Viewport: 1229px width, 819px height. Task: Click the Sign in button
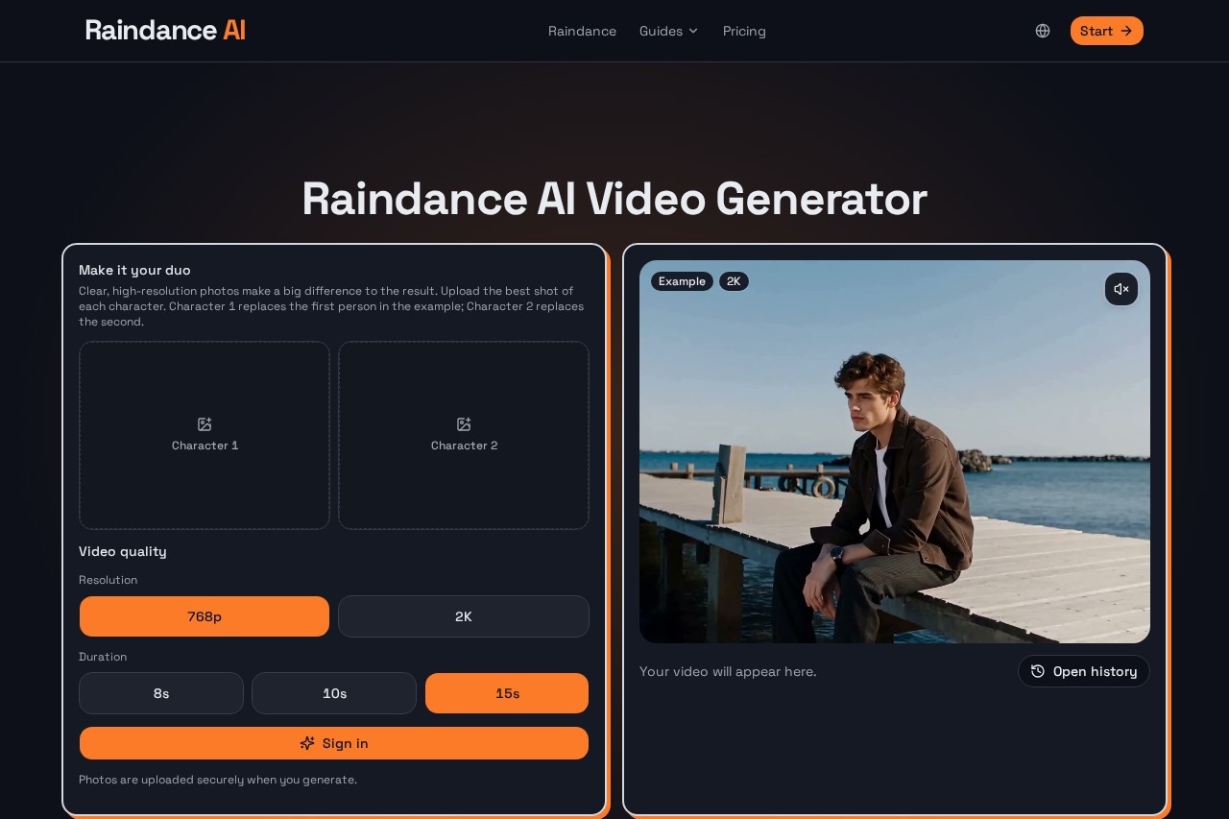[334, 743]
